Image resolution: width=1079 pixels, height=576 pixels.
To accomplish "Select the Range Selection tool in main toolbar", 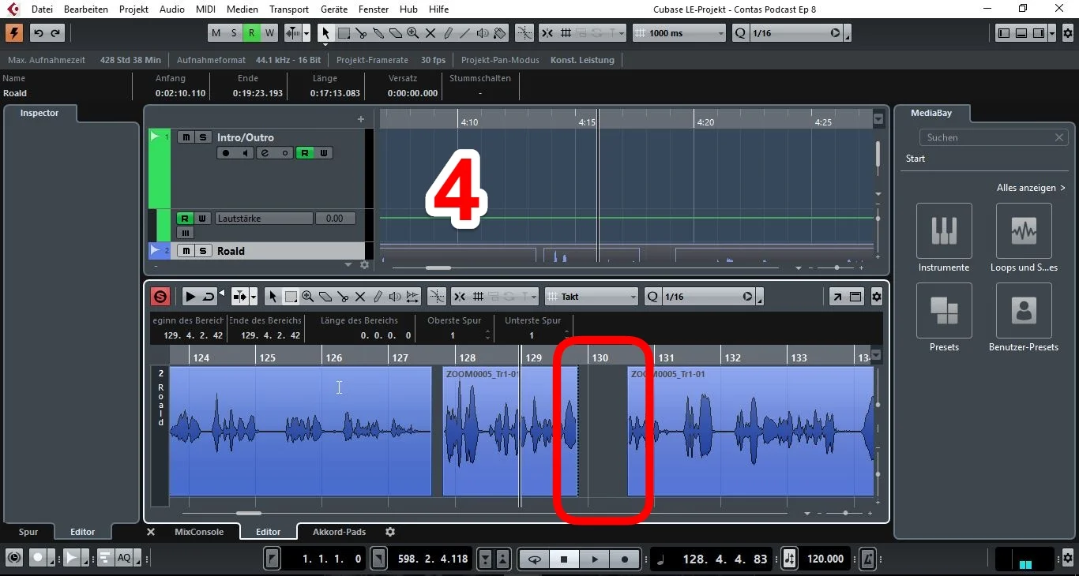I will tap(344, 33).
